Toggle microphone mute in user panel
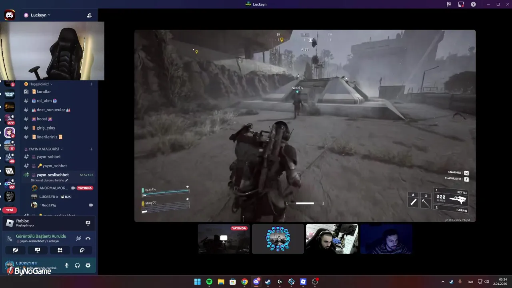Screen dimensions: 512x288 point(67,265)
